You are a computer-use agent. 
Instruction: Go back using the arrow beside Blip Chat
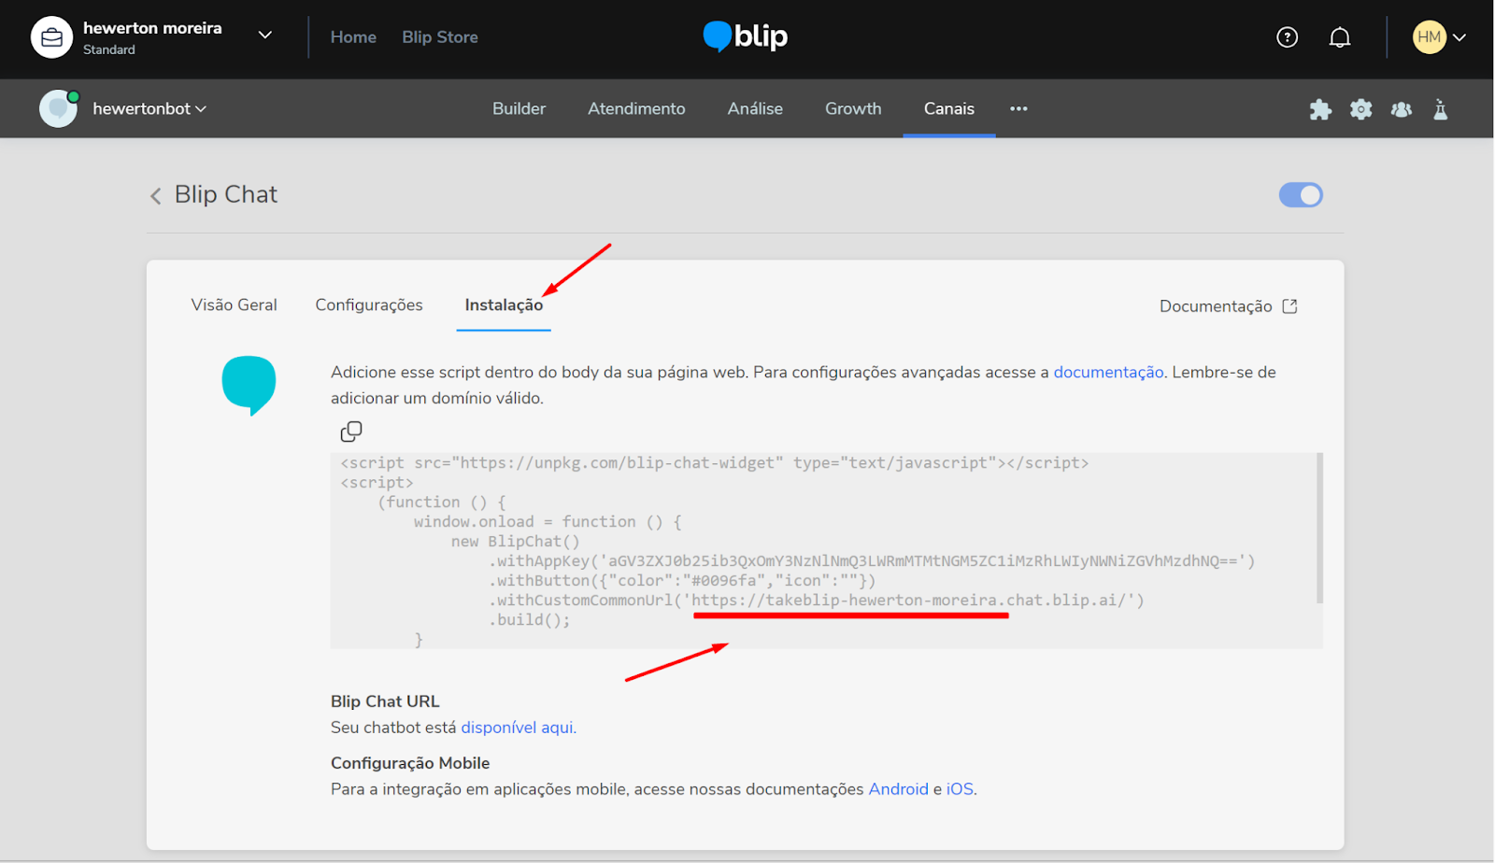pos(156,195)
